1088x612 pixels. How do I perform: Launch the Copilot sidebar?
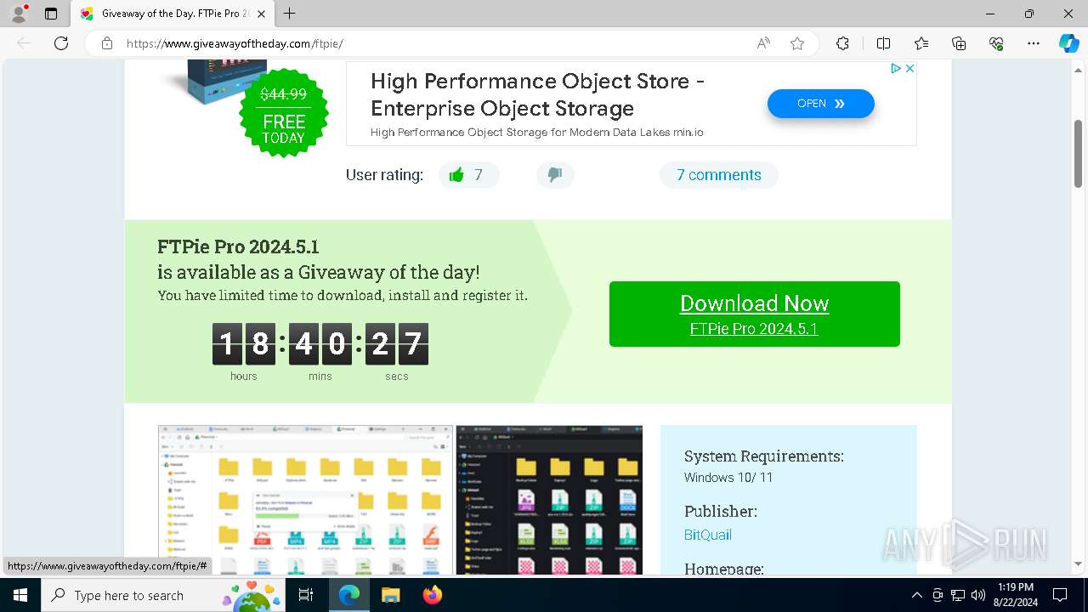click(x=1068, y=43)
